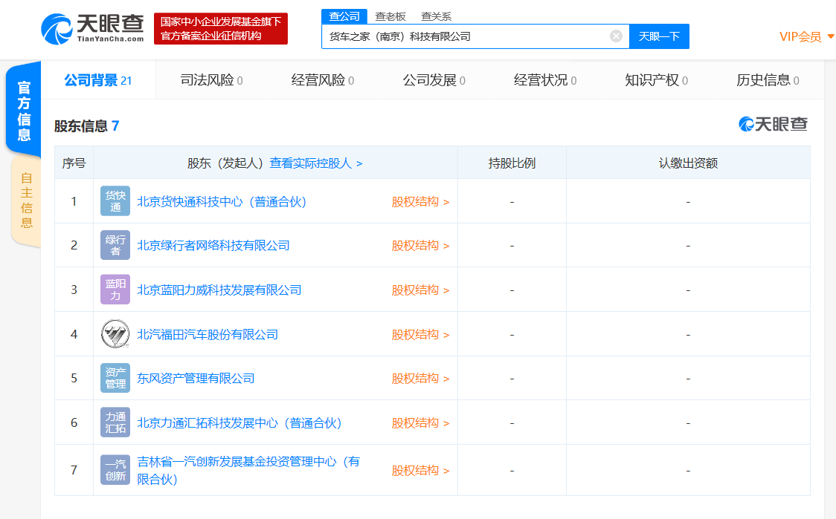Open 北京货快通科技中心 company link
Viewport: 836px width, 519px height.
coord(222,202)
